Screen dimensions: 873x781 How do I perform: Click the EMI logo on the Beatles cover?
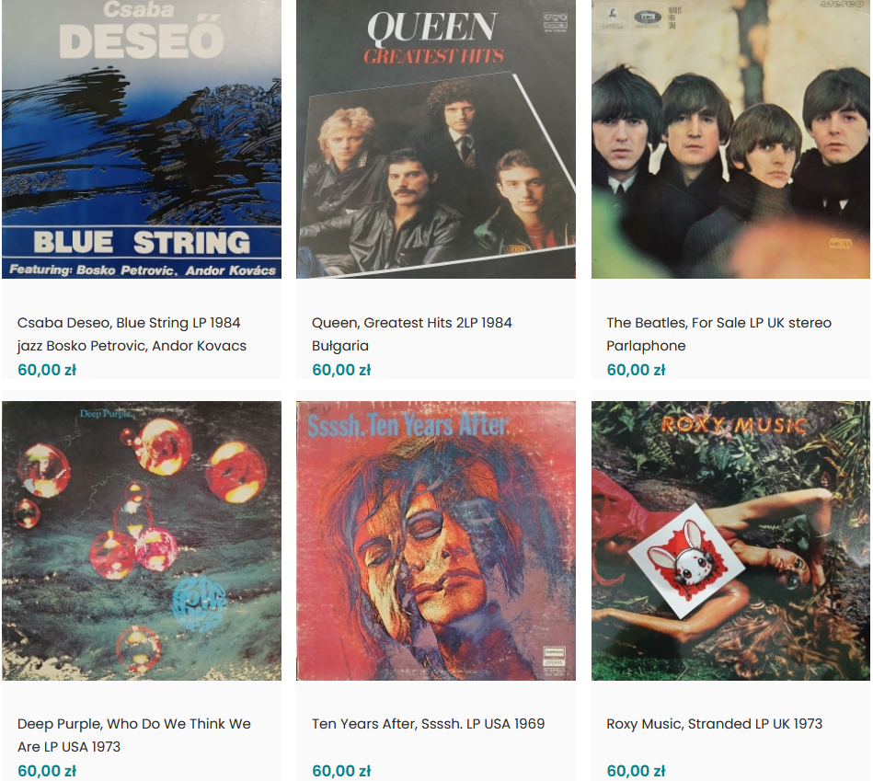tap(648, 17)
